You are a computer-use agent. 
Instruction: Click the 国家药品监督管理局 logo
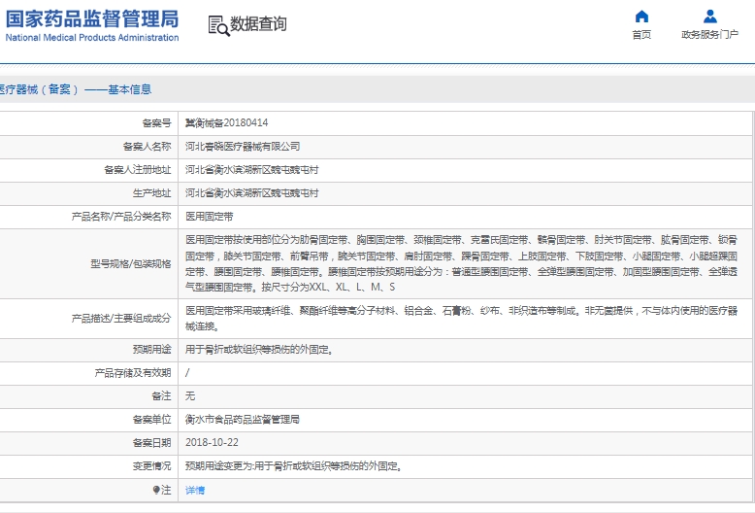pos(92,18)
